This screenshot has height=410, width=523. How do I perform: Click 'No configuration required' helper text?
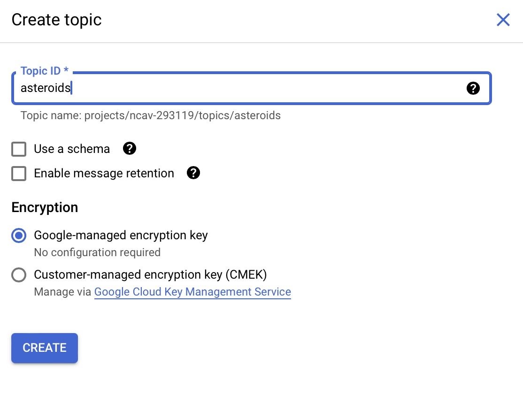tap(97, 252)
